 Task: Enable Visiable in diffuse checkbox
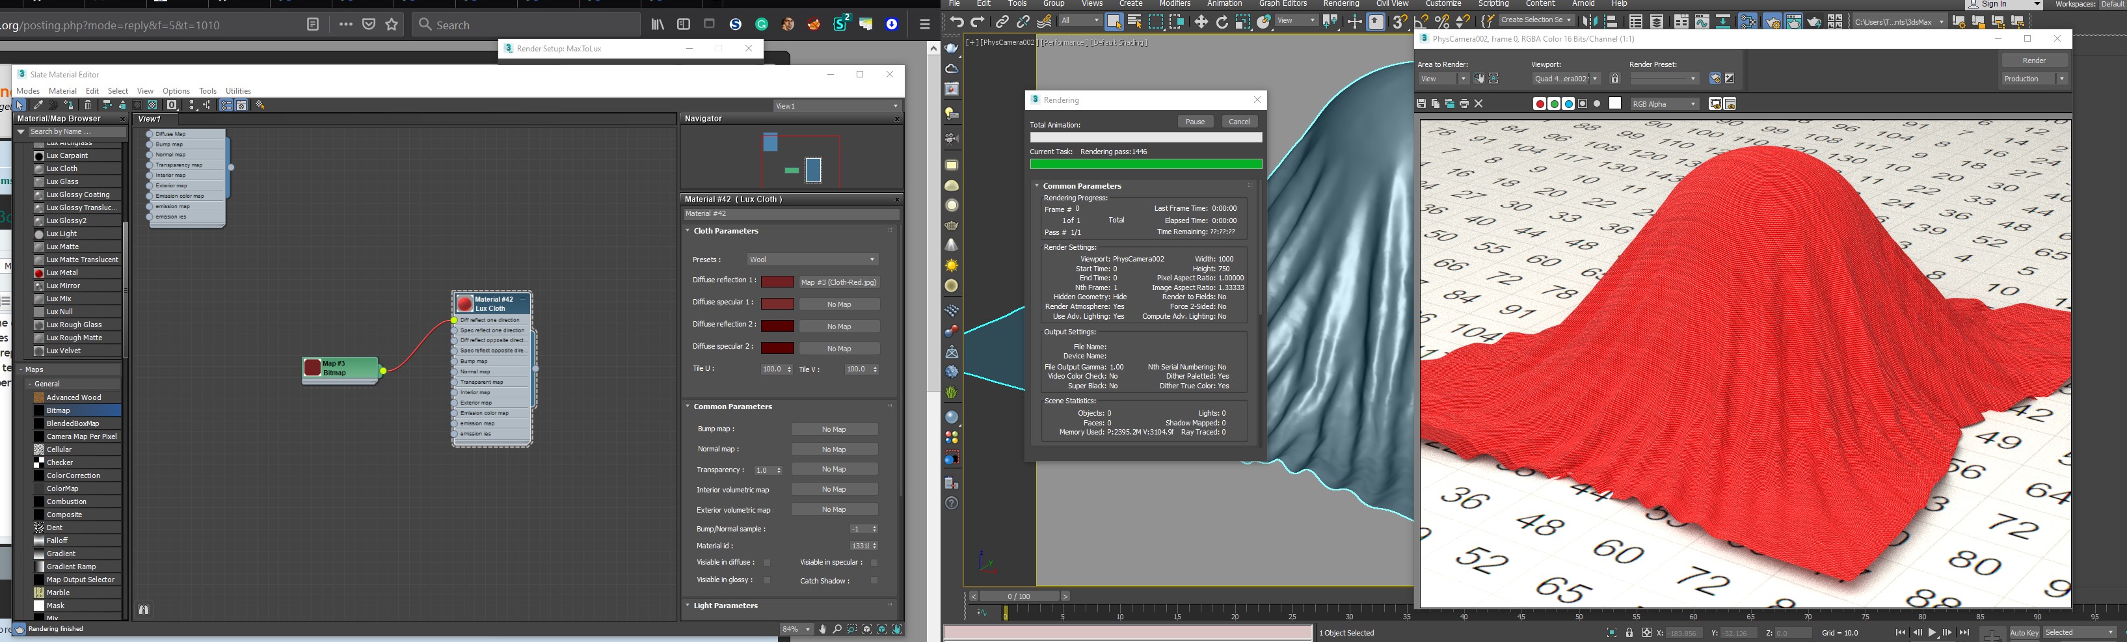[x=766, y=563]
